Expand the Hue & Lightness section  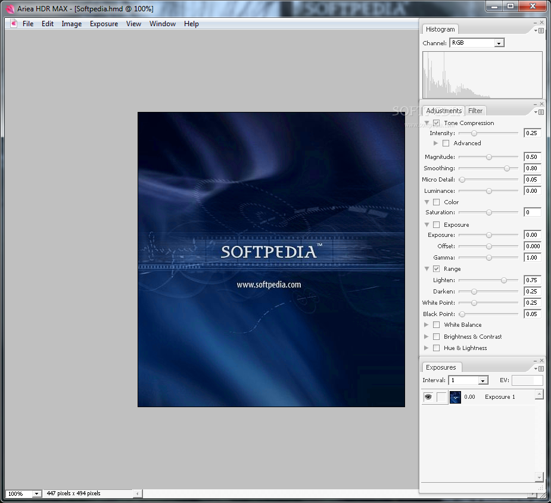[427, 348]
